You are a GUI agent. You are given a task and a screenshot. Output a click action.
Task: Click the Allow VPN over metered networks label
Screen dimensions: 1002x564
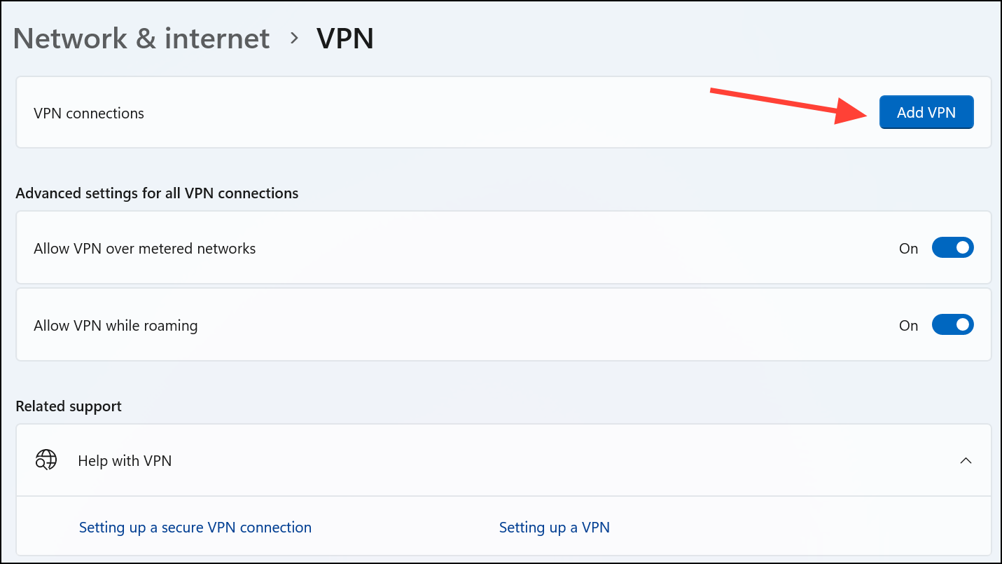(x=145, y=247)
